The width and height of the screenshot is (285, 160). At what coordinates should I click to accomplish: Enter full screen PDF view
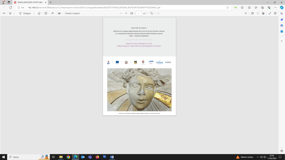pyautogui.click(x=270, y=13)
